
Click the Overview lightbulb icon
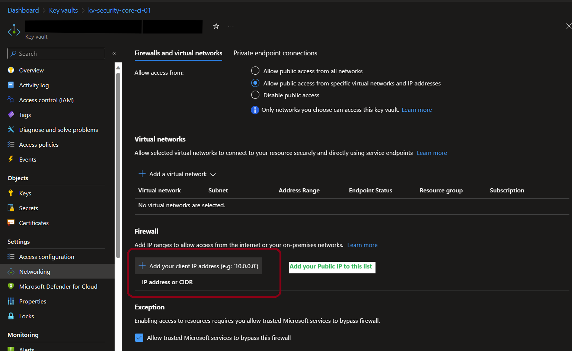(x=11, y=70)
